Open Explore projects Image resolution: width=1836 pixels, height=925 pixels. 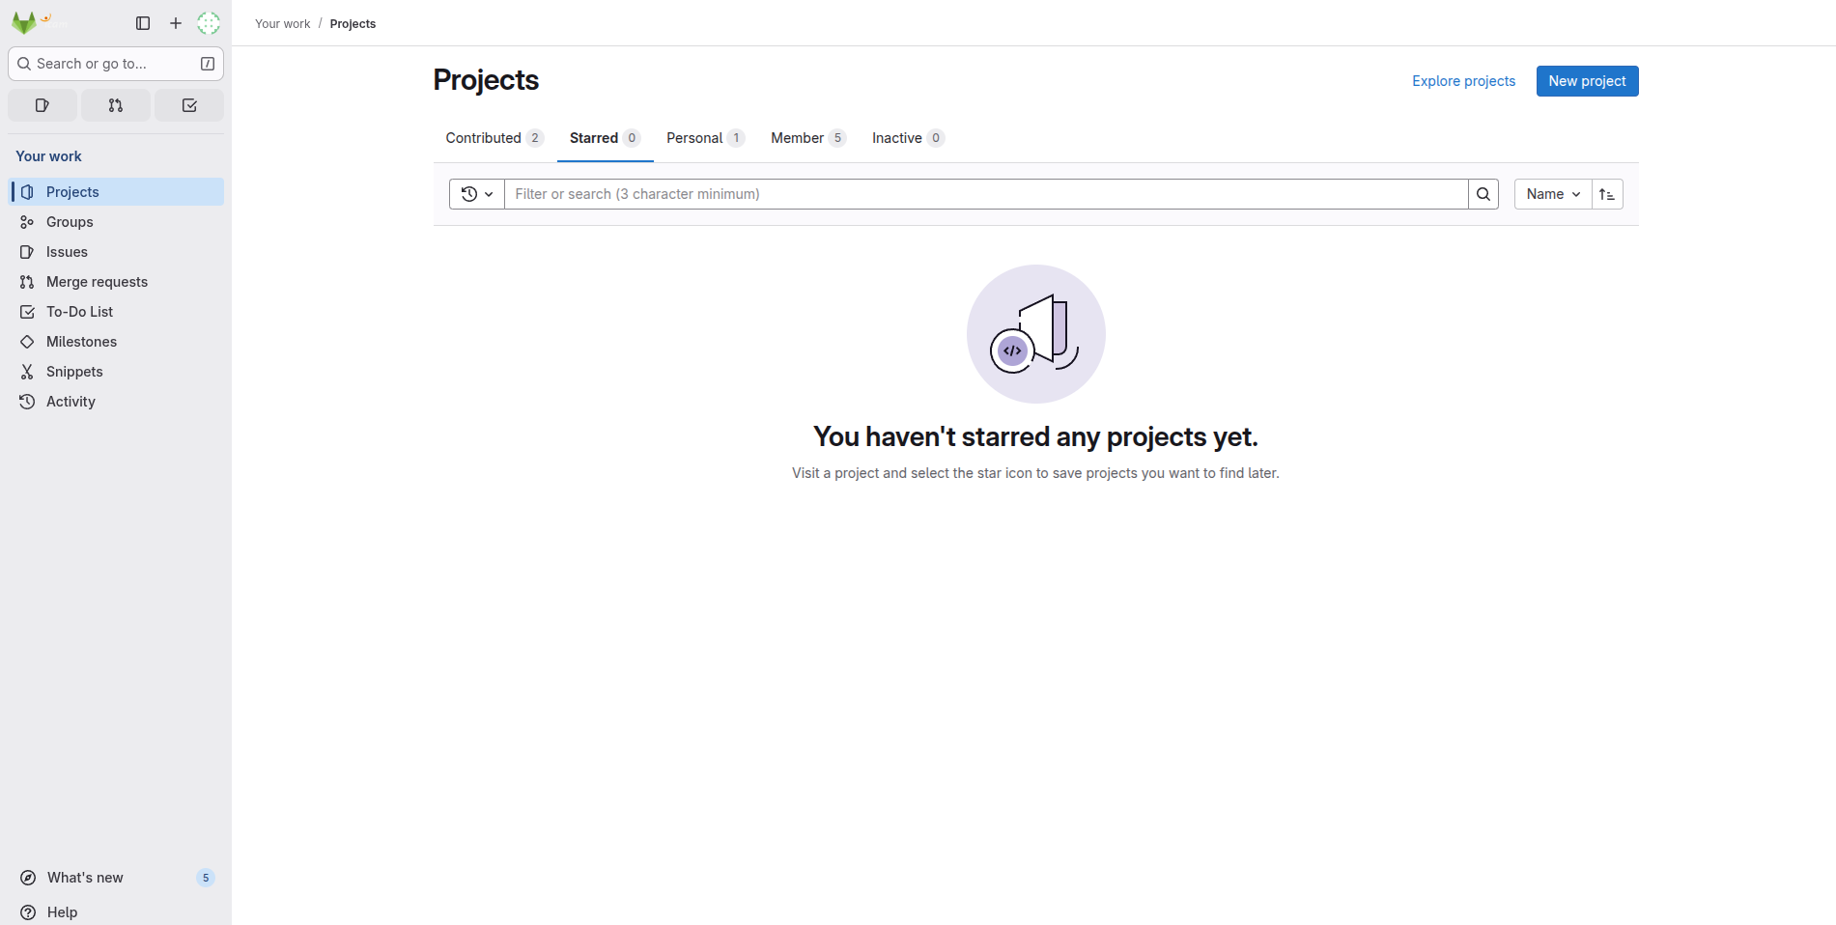point(1463,81)
